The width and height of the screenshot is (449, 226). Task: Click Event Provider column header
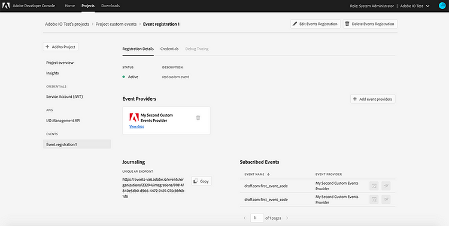click(329, 174)
